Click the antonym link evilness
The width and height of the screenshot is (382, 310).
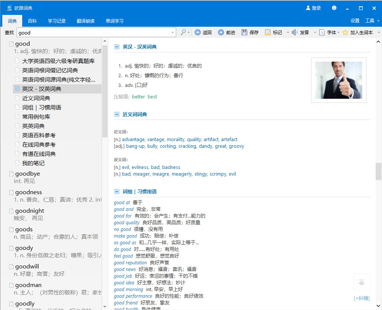tap(140, 167)
